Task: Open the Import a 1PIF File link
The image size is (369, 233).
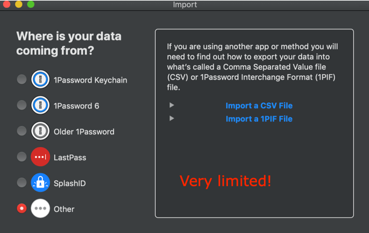Action: pos(259,119)
